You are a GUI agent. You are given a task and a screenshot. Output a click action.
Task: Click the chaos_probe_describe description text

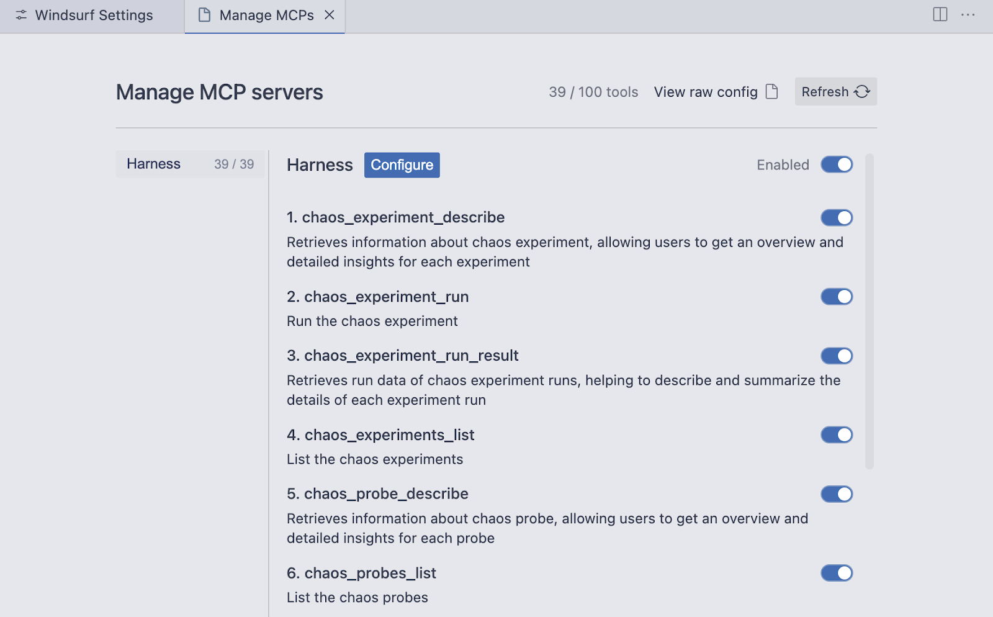pos(547,529)
